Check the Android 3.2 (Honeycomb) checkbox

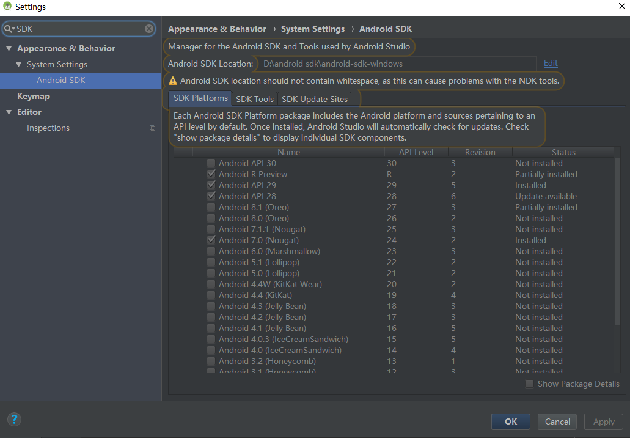[x=211, y=361]
